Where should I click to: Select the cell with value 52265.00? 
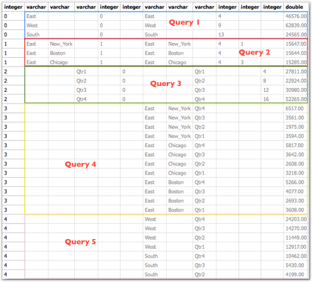[x=296, y=99]
